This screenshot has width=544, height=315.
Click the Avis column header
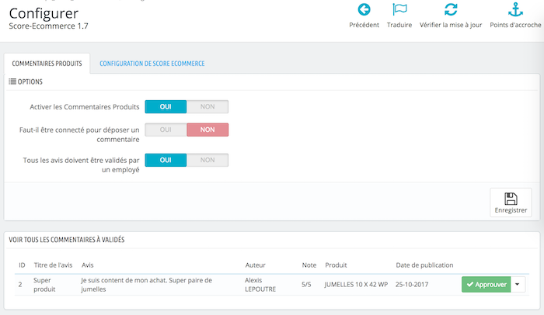coord(87,265)
